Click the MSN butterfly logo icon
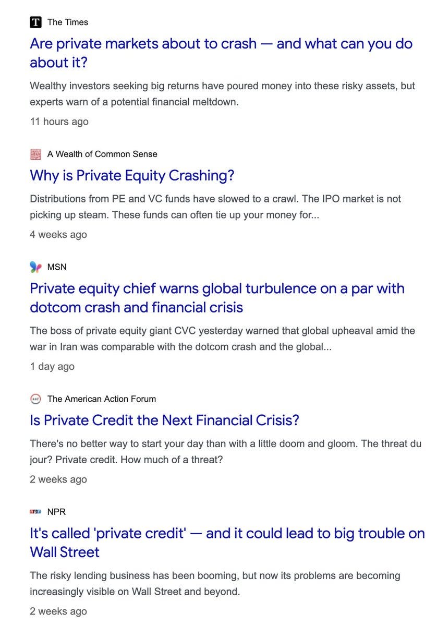The height and width of the screenshot is (626, 437). [x=35, y=267]
